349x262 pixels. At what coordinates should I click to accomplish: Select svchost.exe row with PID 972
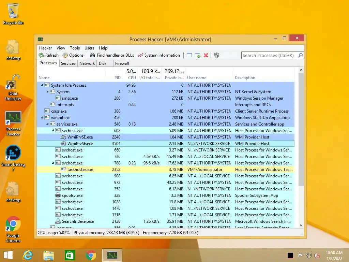coord(166,182)
